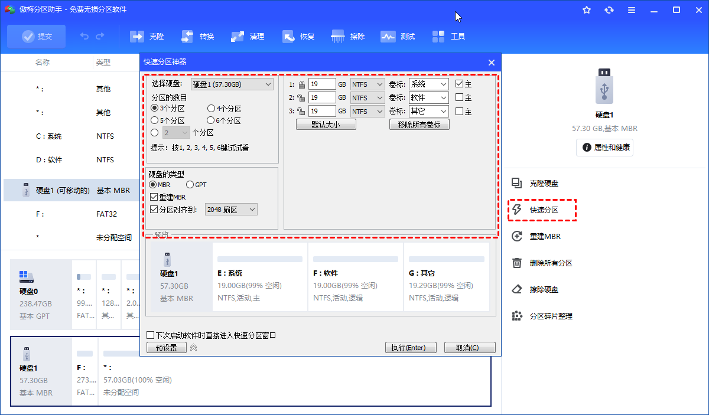The width and height of the screenshot is (709, 415).
Task: Uncheck 主 primary for partition 1
Action: point(459,84)
